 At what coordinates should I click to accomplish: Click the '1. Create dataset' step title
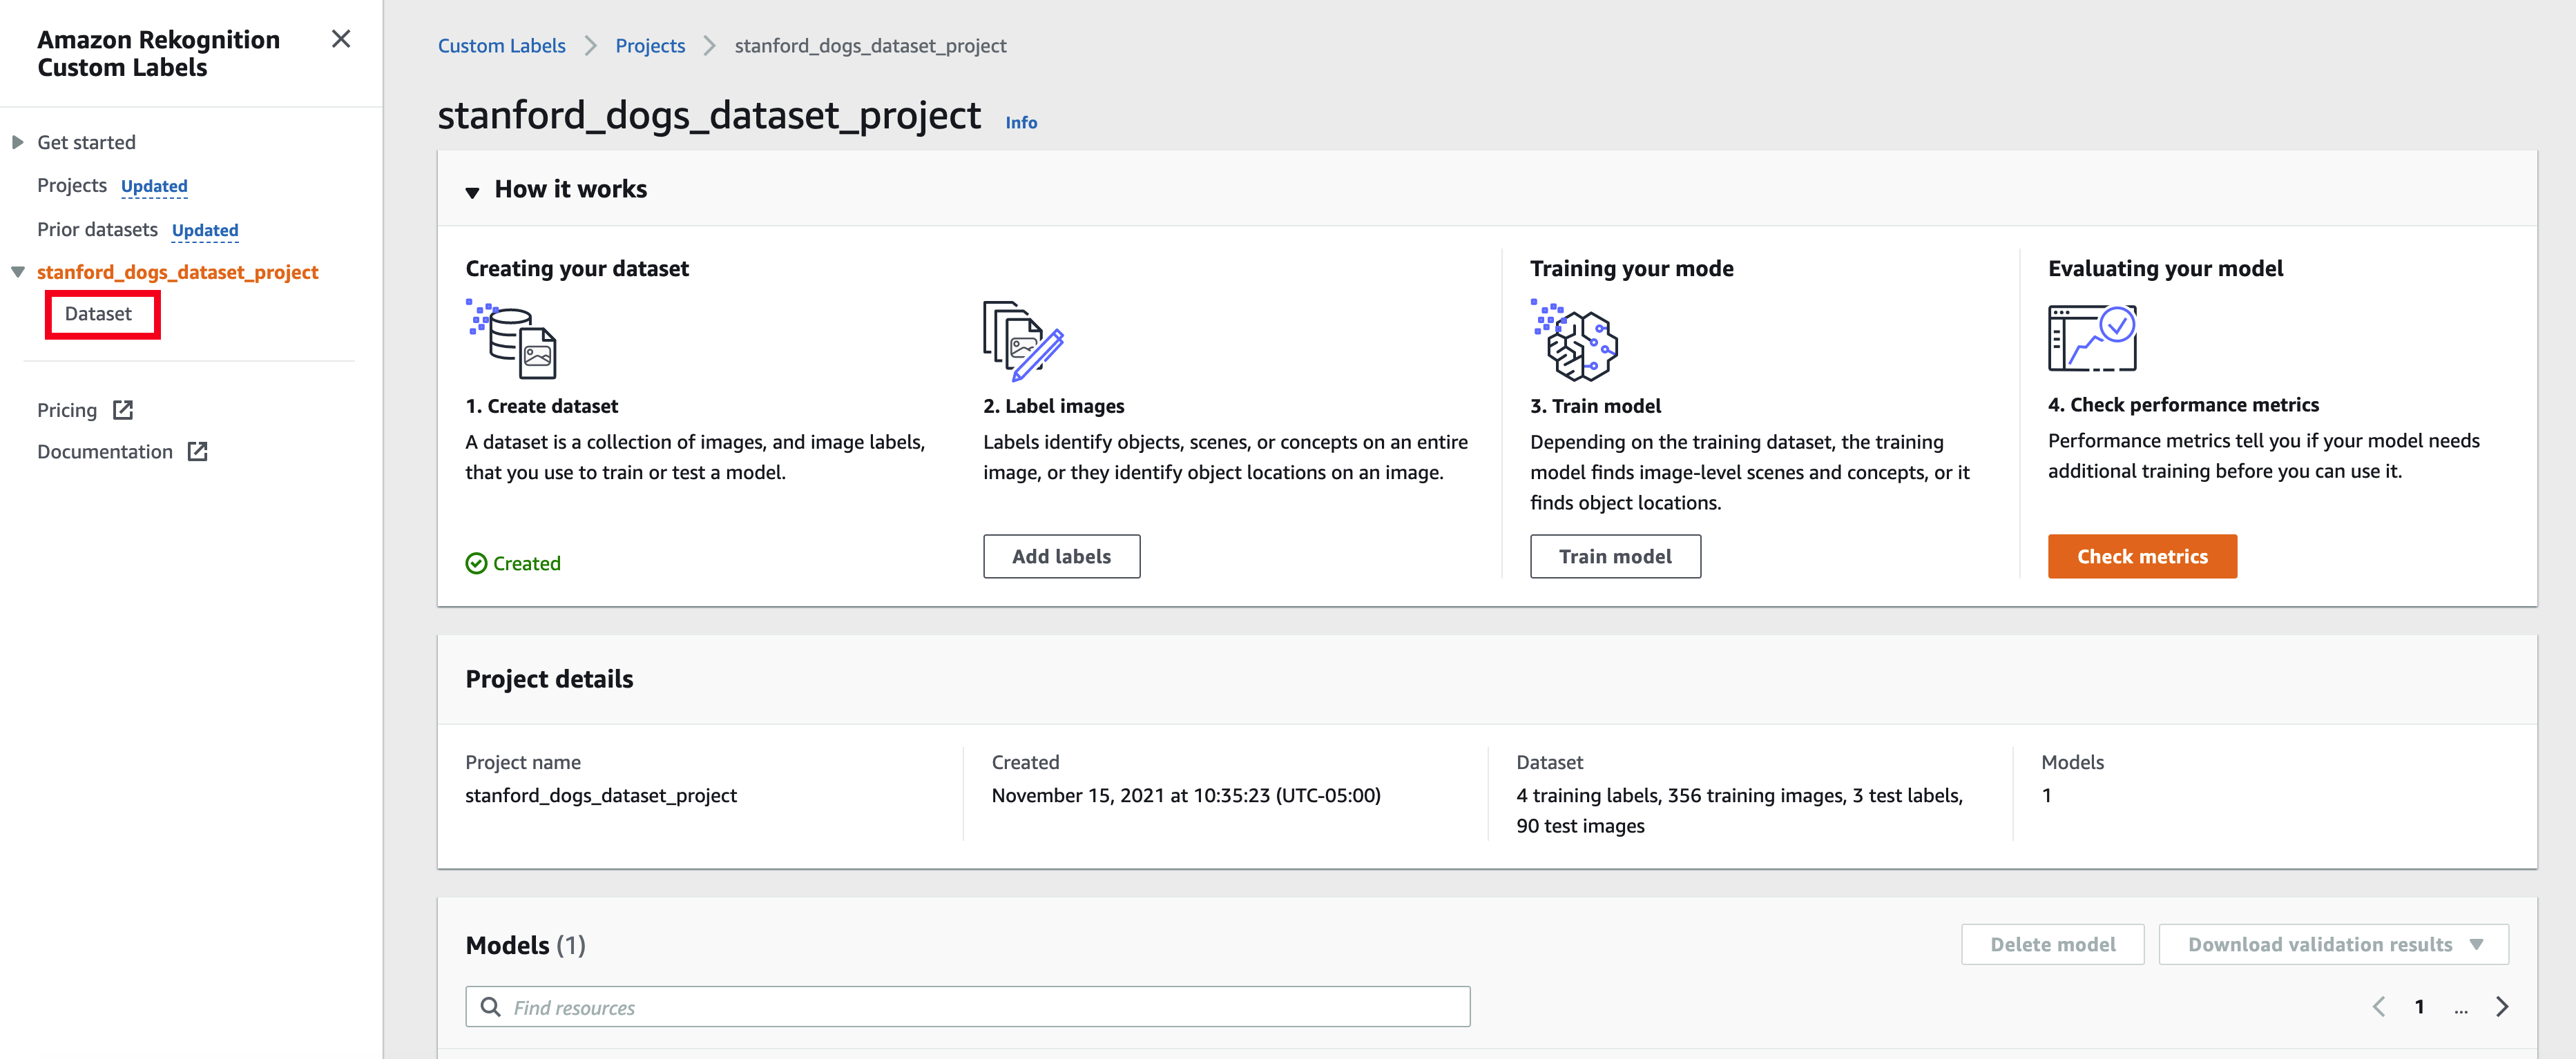point(541,405)
